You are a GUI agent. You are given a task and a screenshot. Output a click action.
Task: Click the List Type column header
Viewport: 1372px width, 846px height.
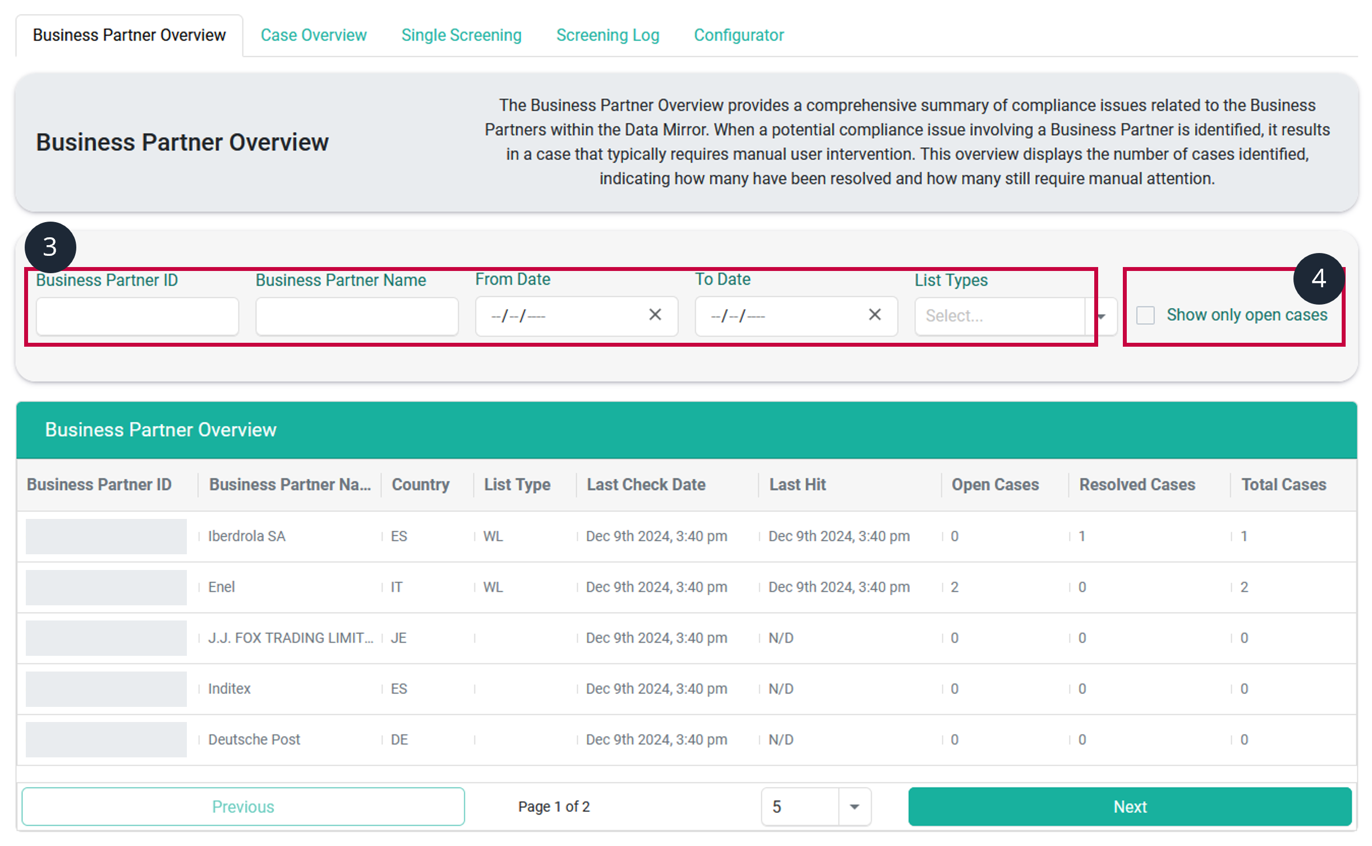click(517, 485)
